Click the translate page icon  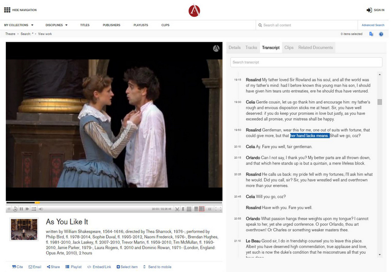pyautogui.click(x=371, y=34)
